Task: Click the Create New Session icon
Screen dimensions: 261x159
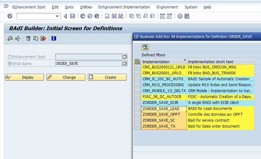Action: point(163,16)
